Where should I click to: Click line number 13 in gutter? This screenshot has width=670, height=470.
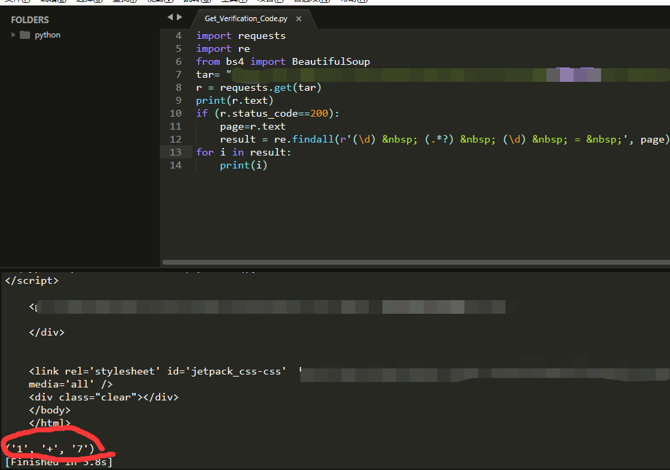(x=176, y=152)
